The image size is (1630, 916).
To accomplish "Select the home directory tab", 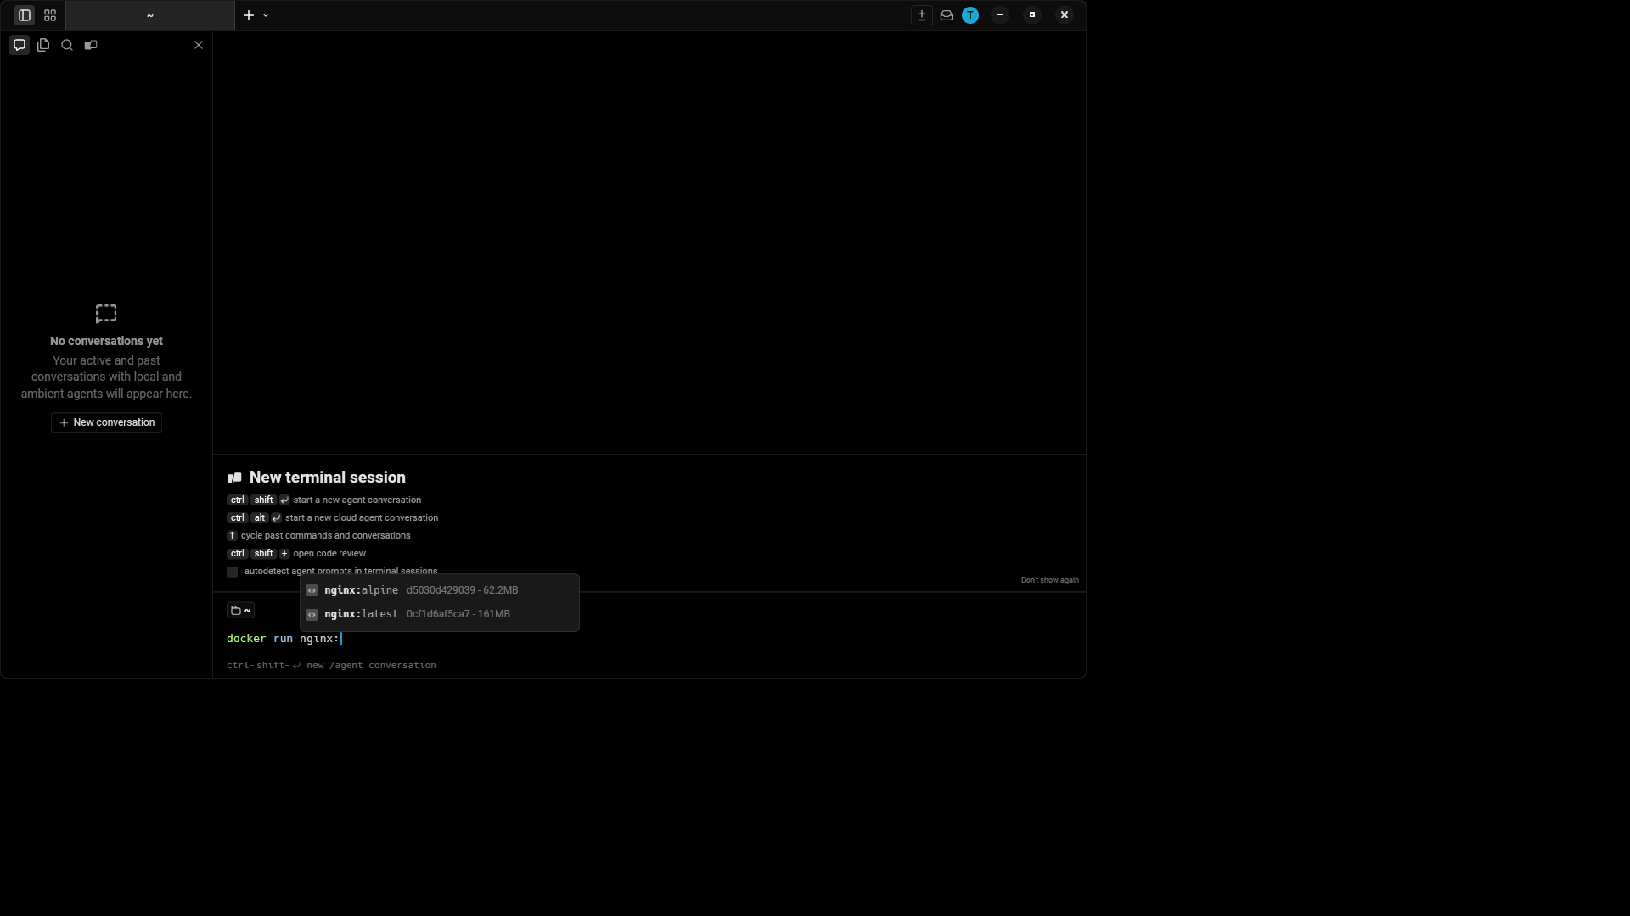I will (x=150, y=15).
